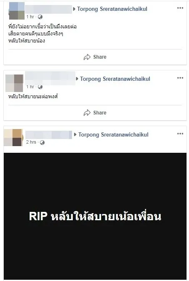This screenshot has width=189, height=281.
Task: Click the blurred author name on second post
Action: tap(50, 78)
